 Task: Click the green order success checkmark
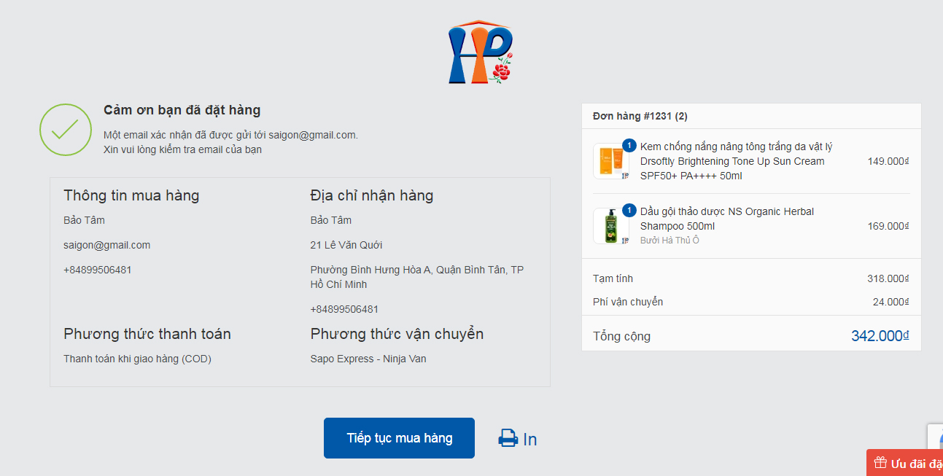tap(65, 130)
